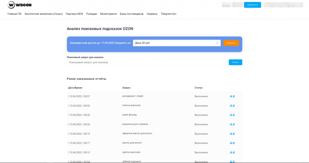Viewport: 309px width, 163px height.
Task: Download the эфирное масло для волос report
Action: (231, 134)
